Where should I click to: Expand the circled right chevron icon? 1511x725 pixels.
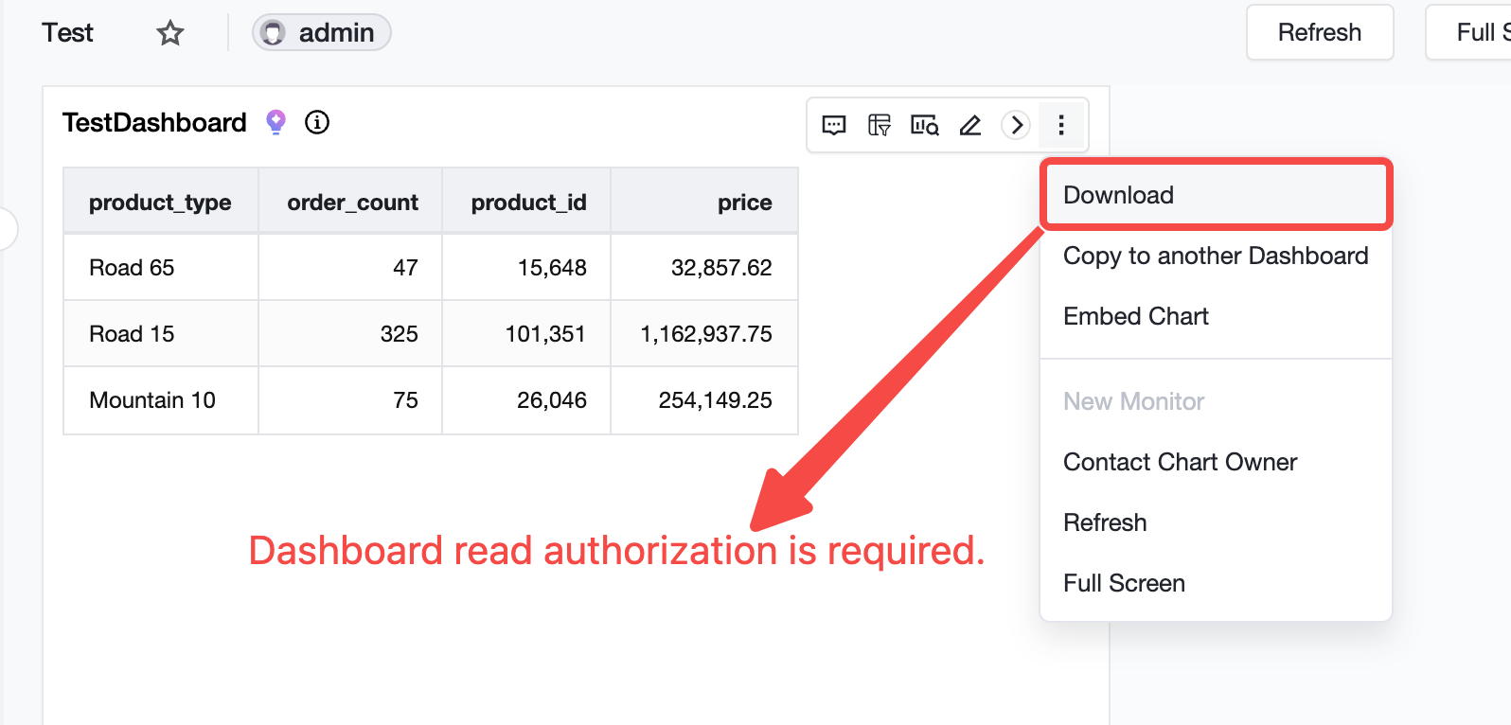[1016, 125]
